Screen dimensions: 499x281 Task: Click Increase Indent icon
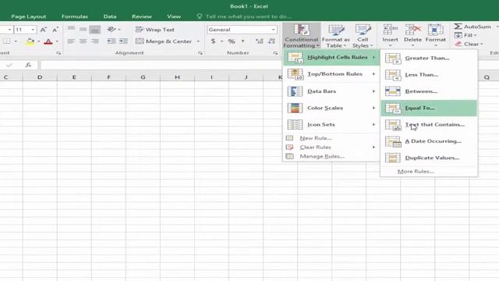tap(123, 41)
